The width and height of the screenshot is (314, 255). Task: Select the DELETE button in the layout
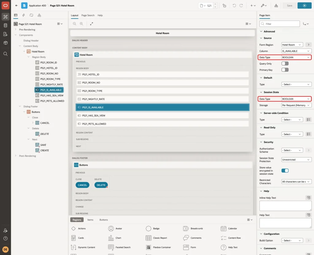[x=101, y=185]
